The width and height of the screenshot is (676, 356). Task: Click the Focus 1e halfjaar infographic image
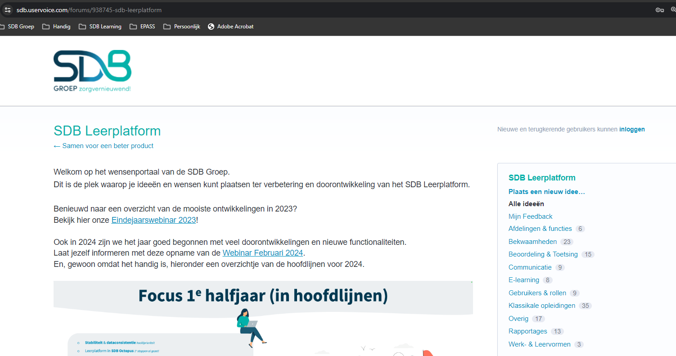263,319
